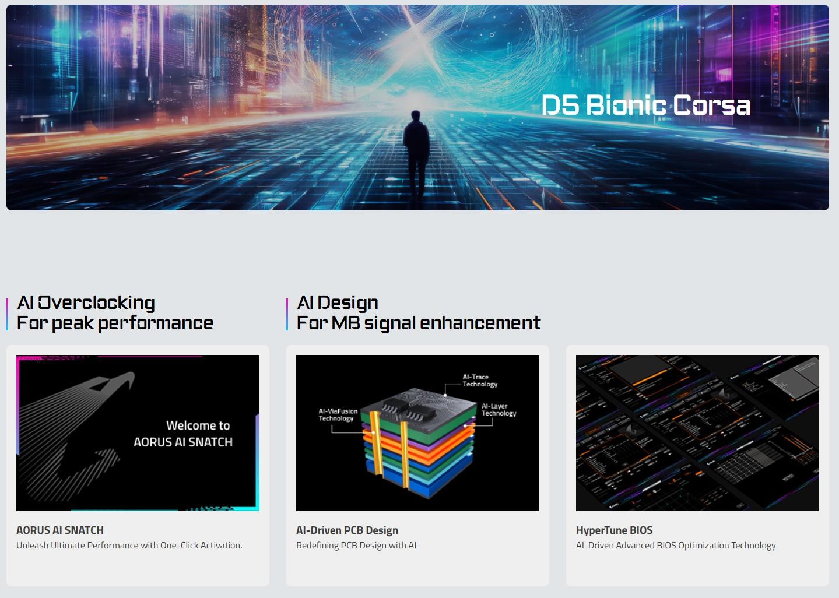Viewport: 839px width, 598px height.
Task: Click the AI-Layer Technology label
Action: click(x=499, y=410)
